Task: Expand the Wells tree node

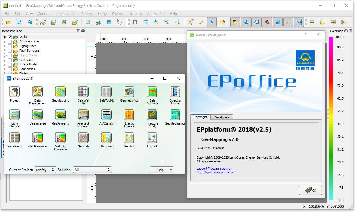Action: pos(4,37)
